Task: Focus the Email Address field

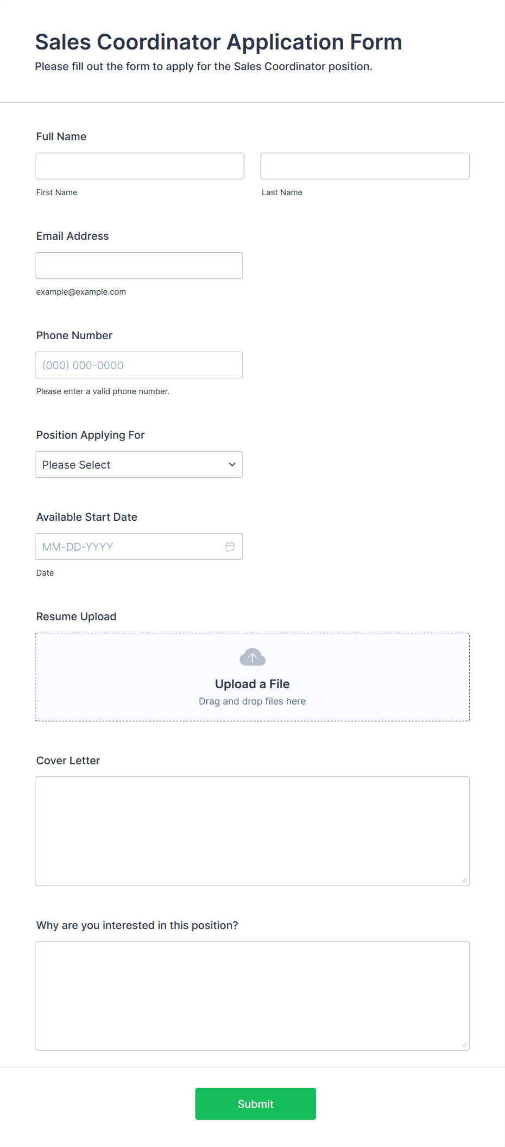Action: pyautogui.click(x=139, y=265)
